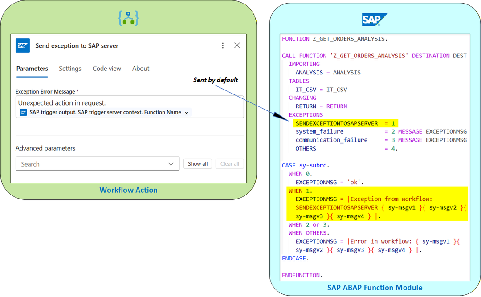The width and height of the screenshot is (481, 297).
Task: Click the TABLES keyword in code
Action: 299,81
